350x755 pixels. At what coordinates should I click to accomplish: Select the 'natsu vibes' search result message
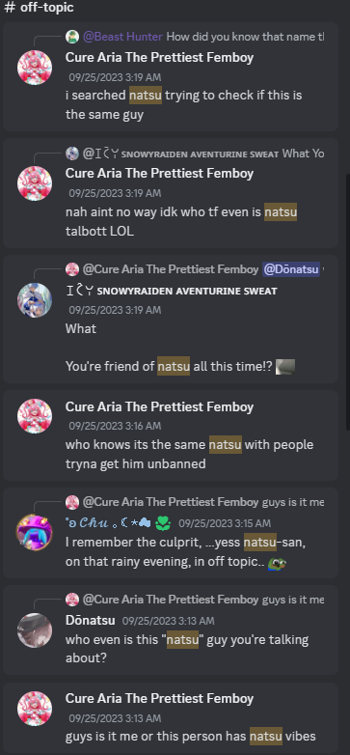point(171,717)
